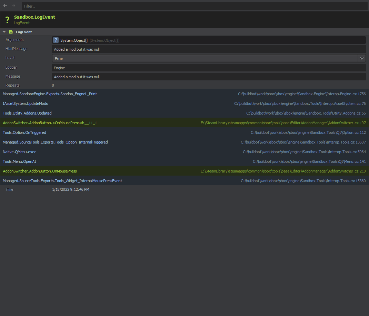Click the Level property label

coord(10,58)
